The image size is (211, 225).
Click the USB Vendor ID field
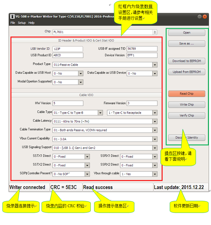click(x=68, y=49)
